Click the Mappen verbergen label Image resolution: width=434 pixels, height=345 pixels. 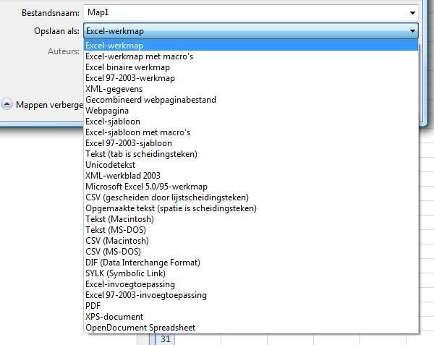click(49, 105)
